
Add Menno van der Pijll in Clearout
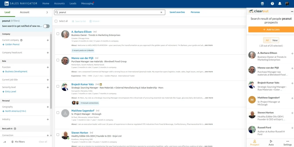tap(292, 68)
